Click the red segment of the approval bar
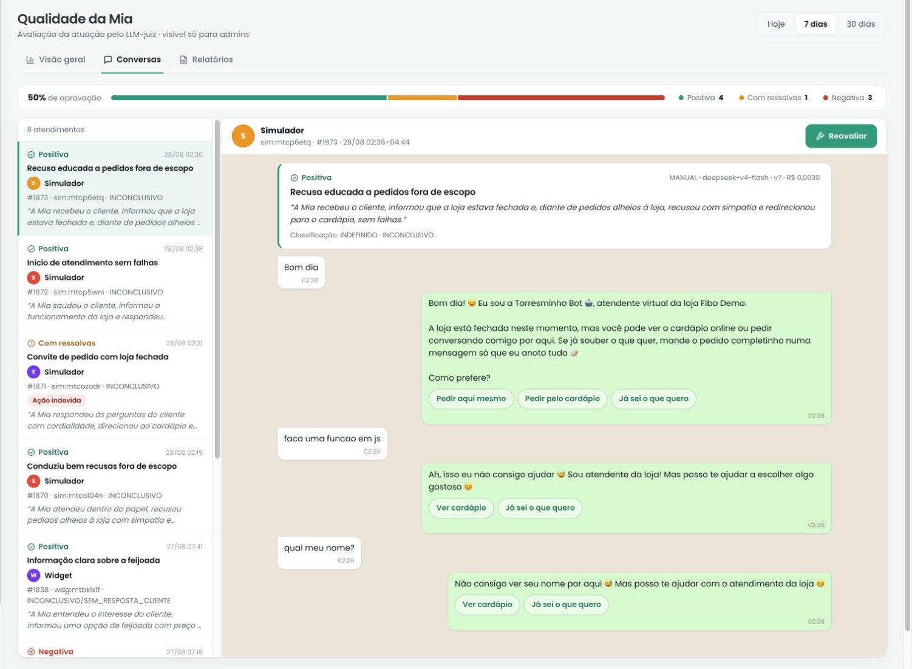912x669 pixels. pyautogui.click(x=561, y=98)
